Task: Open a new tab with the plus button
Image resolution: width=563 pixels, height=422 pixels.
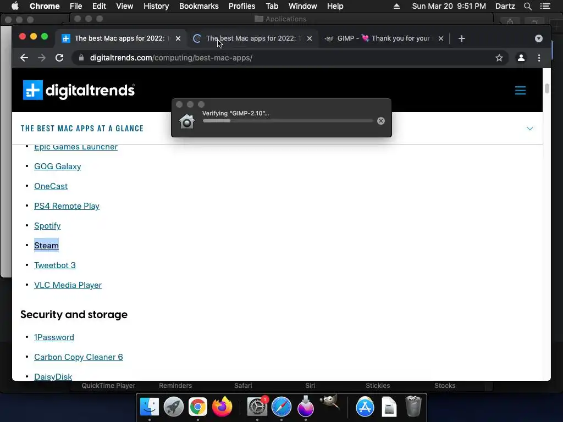Action: click(462, 38)
